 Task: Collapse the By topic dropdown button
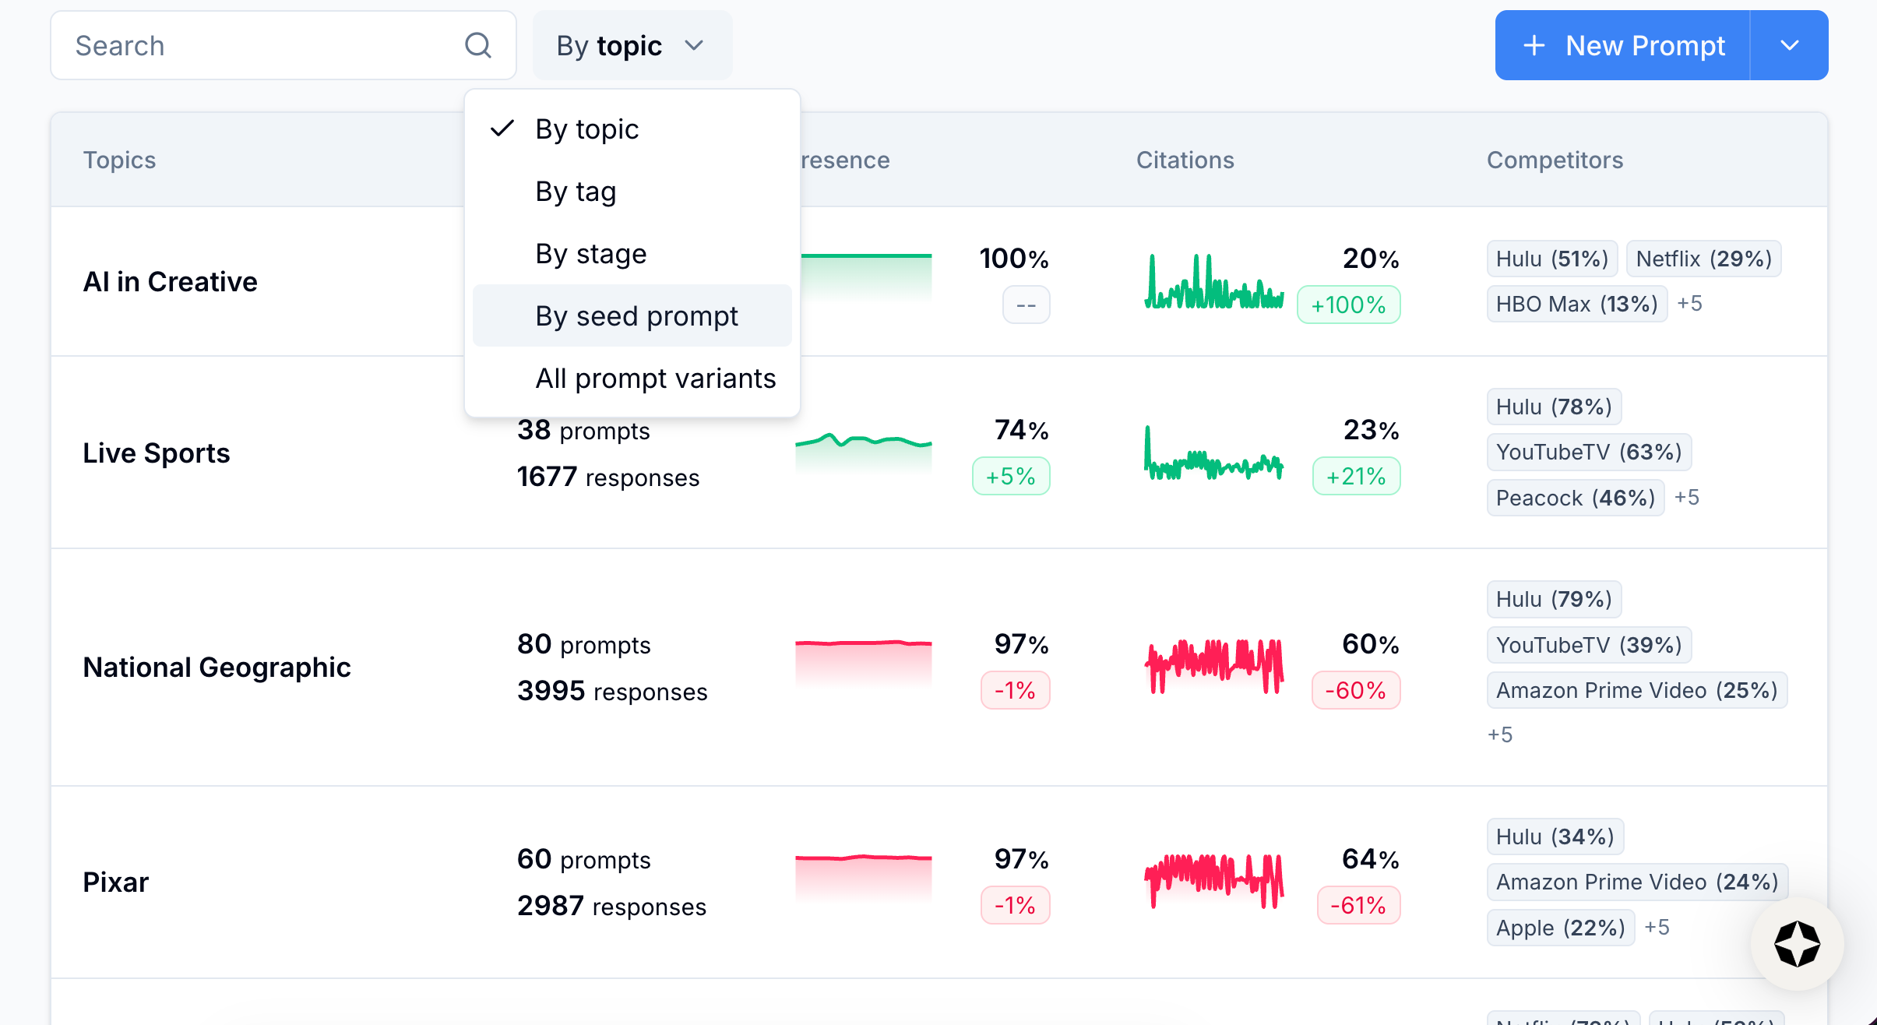coord(632,45)
